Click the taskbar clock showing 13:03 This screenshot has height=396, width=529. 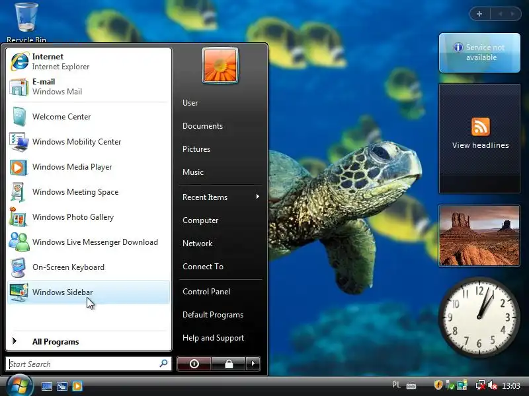(510, 385)
